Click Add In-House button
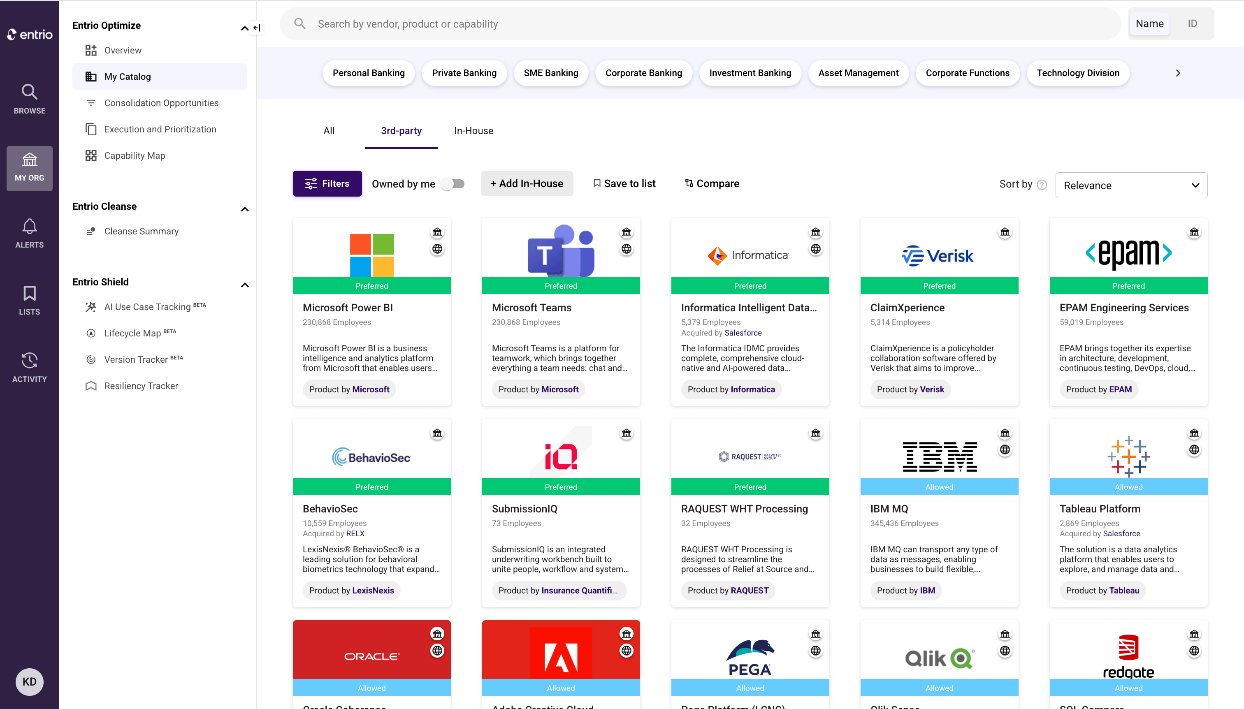Screen dimensions: 1244x709 pyautogui.click(x=527, y=183)
